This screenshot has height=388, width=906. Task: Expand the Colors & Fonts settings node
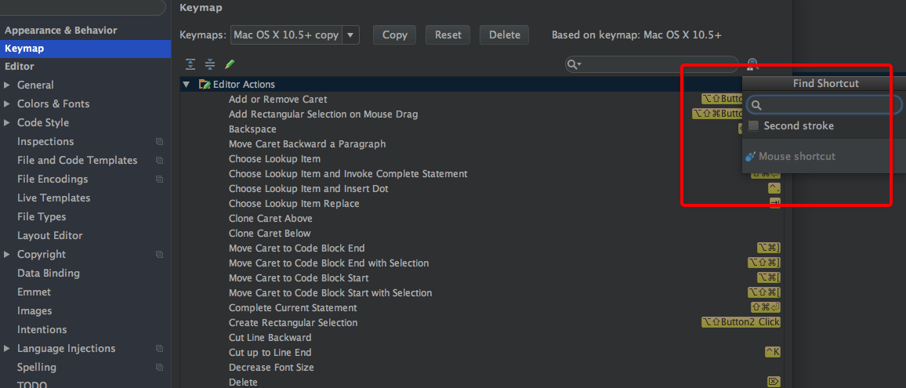coord(7,104)
